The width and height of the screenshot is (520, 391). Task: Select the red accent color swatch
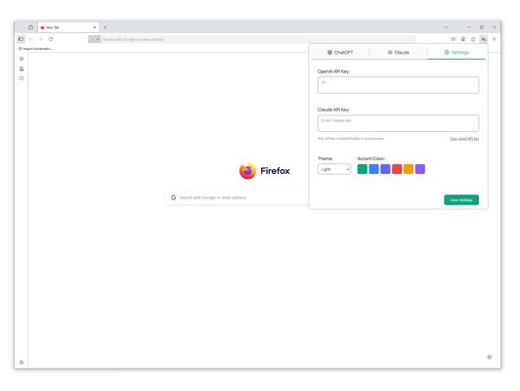point(397,169)
